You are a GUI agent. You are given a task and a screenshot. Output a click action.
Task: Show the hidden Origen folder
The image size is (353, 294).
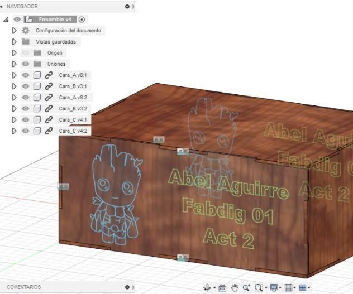pos(26,53)
